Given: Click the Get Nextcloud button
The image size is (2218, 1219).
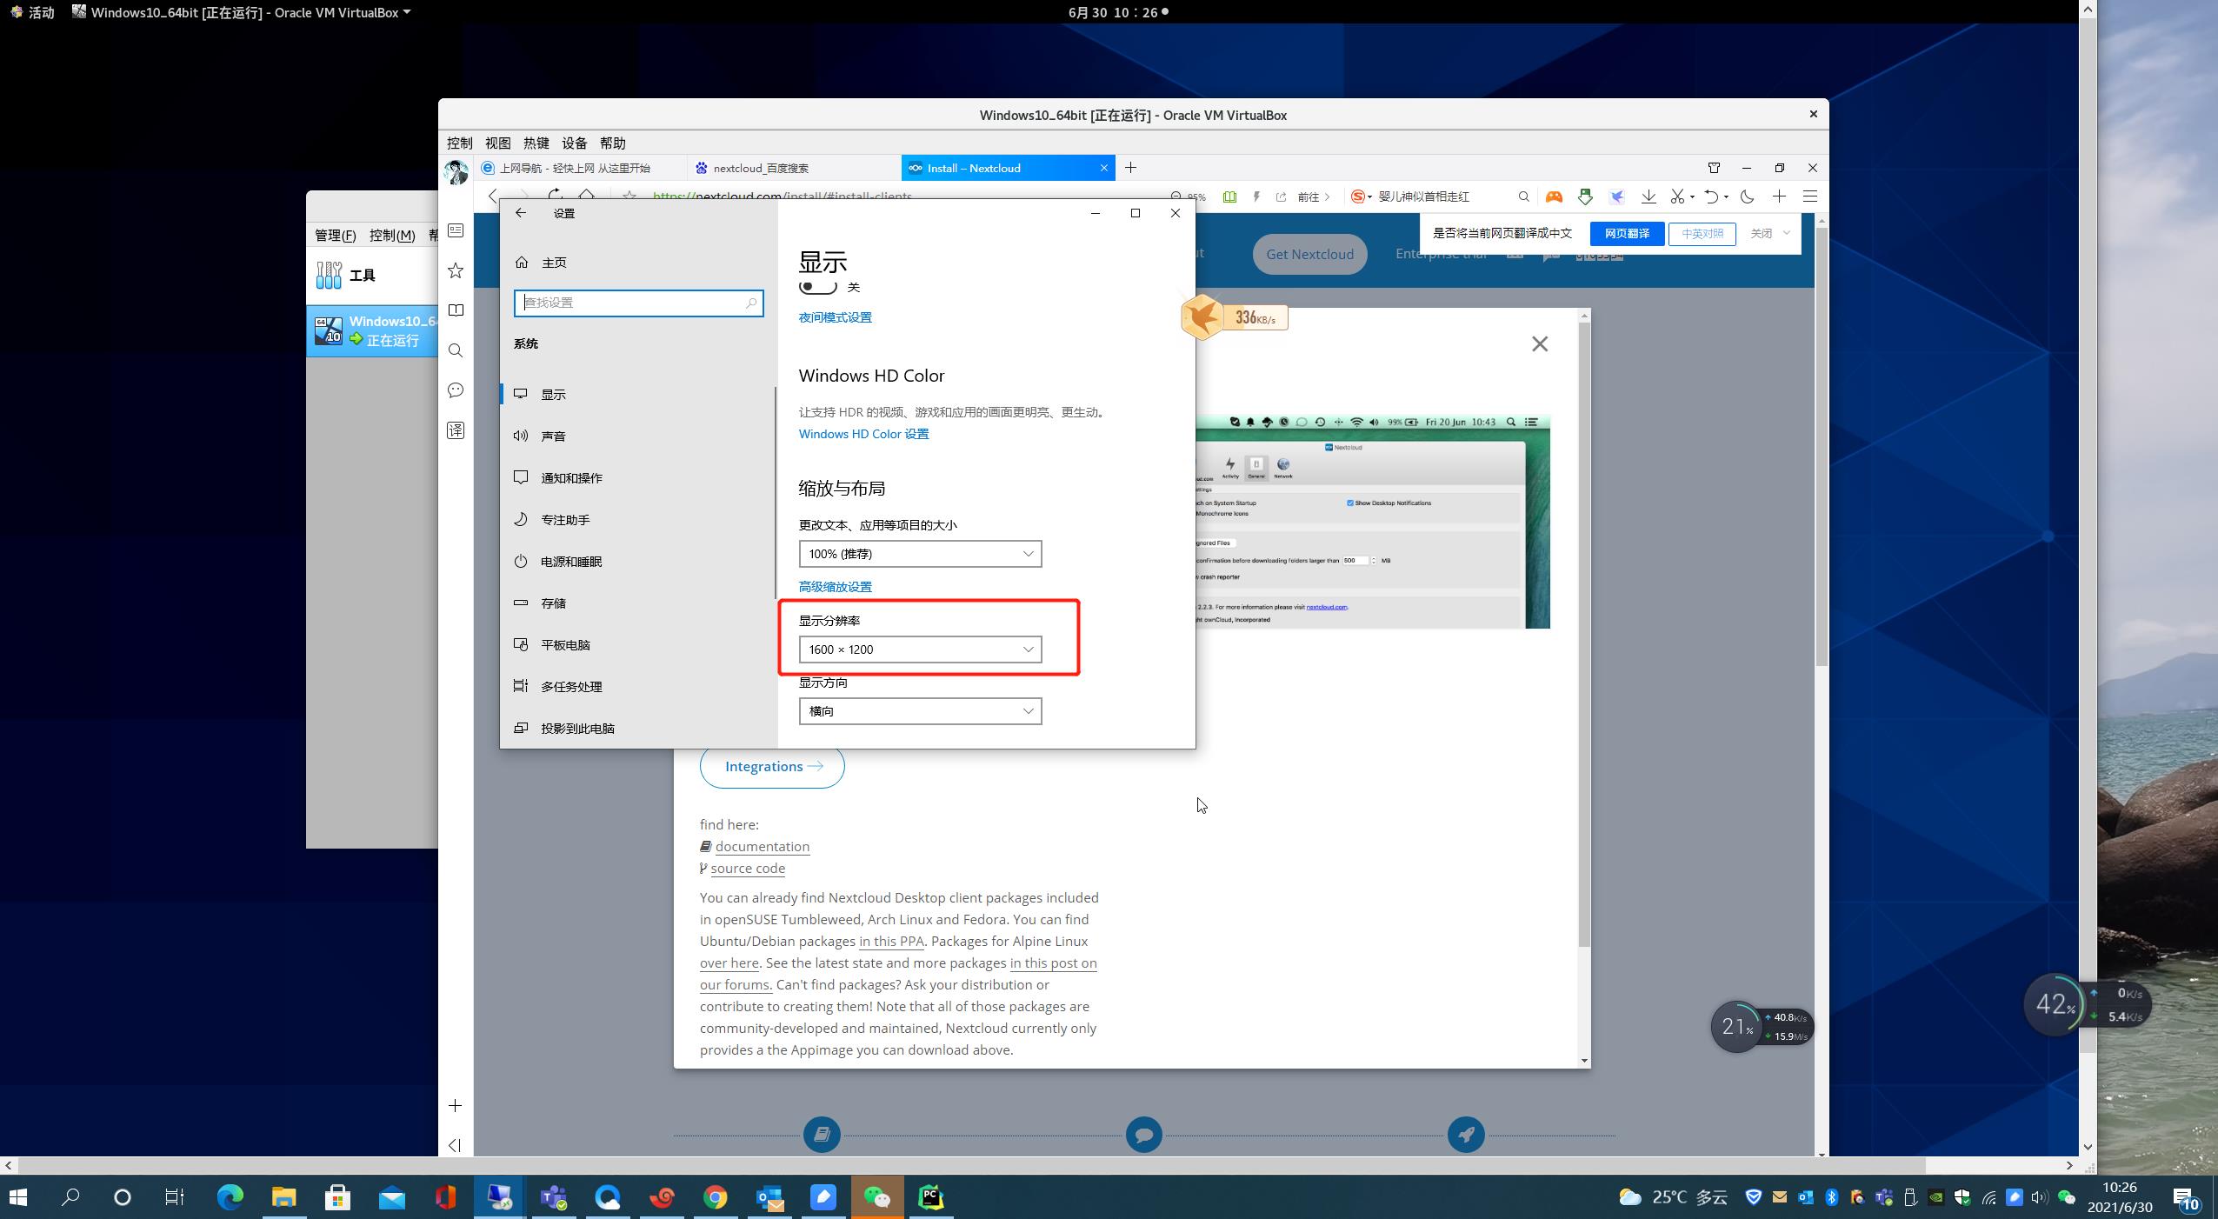Looking at the screenshot, I should coord(1309,254).
